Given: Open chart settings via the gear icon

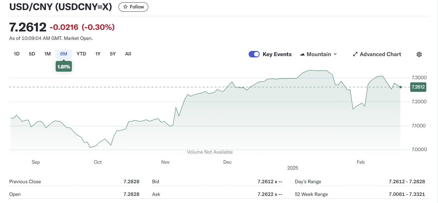Looking at the screenshot, I should (419, 54).
